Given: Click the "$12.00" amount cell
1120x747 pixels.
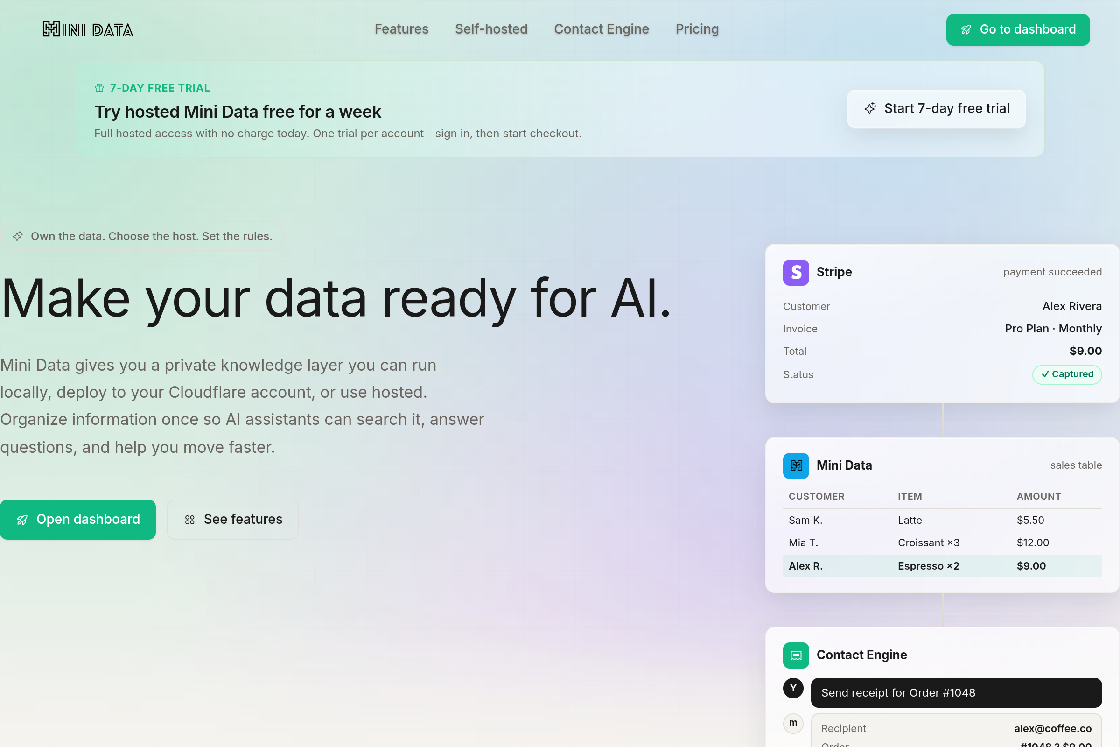Looking at the screenshot, I should [x=1032, y=543].
